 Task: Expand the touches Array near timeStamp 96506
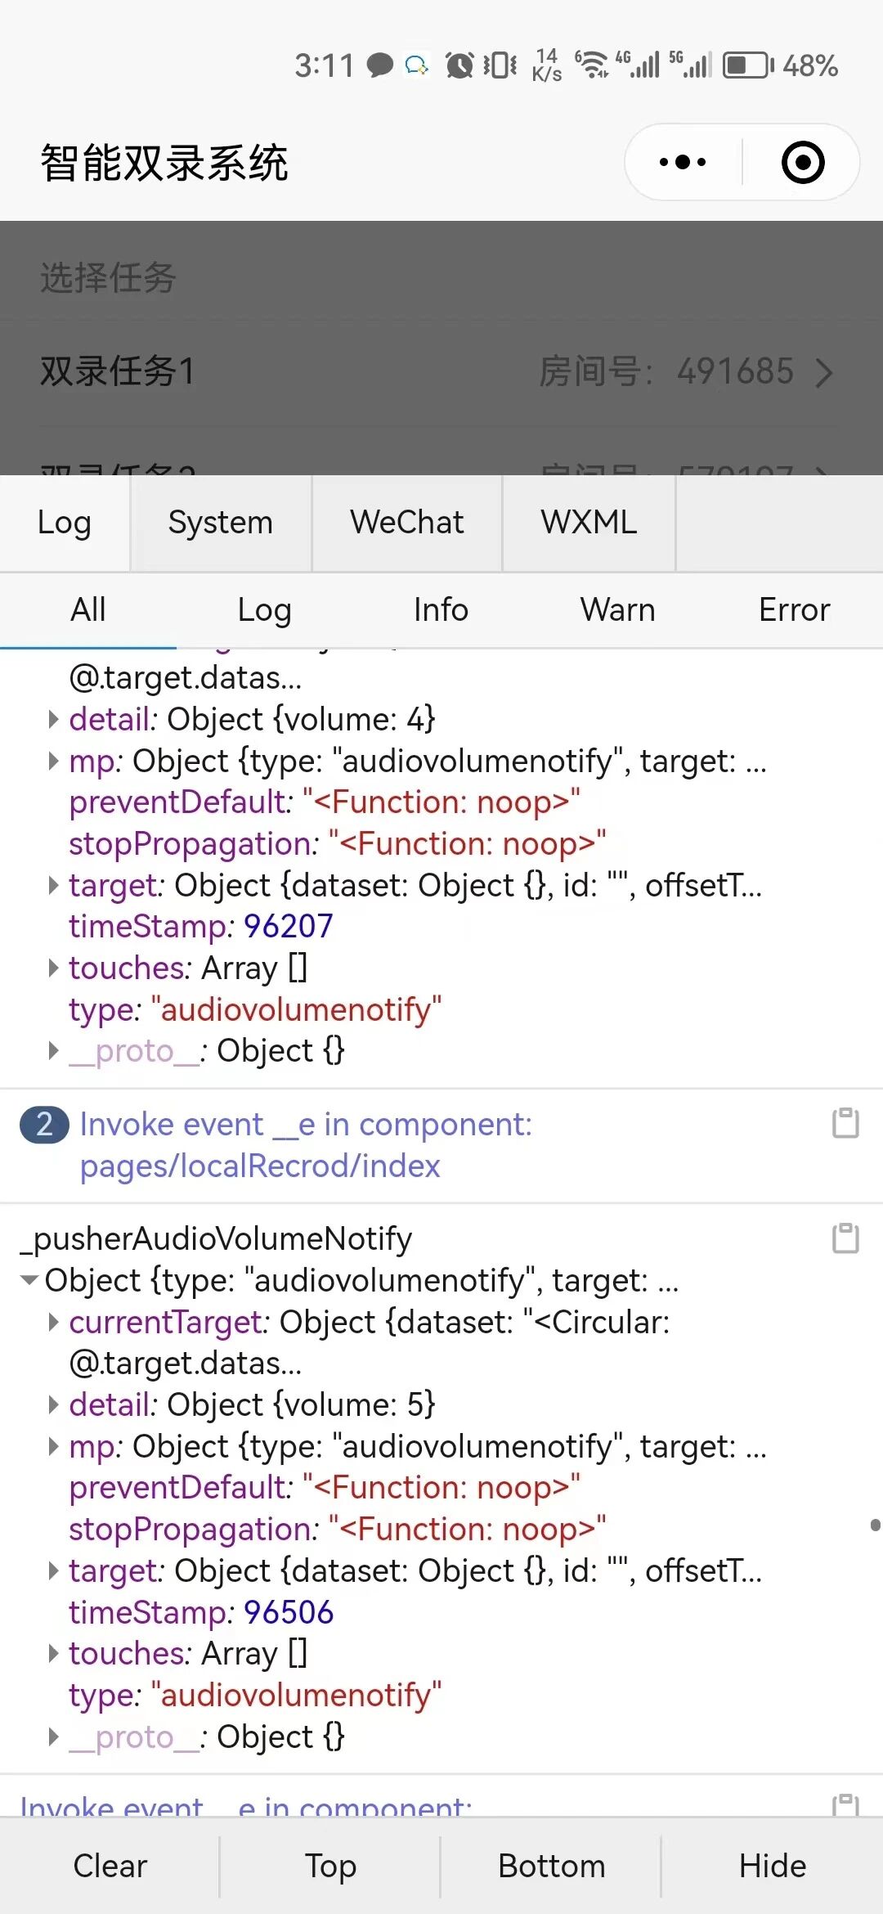[53, 1653]
